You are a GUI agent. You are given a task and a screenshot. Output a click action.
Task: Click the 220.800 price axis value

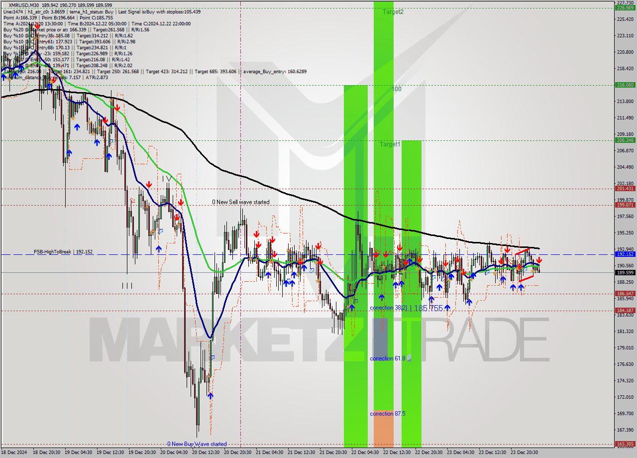625,52
